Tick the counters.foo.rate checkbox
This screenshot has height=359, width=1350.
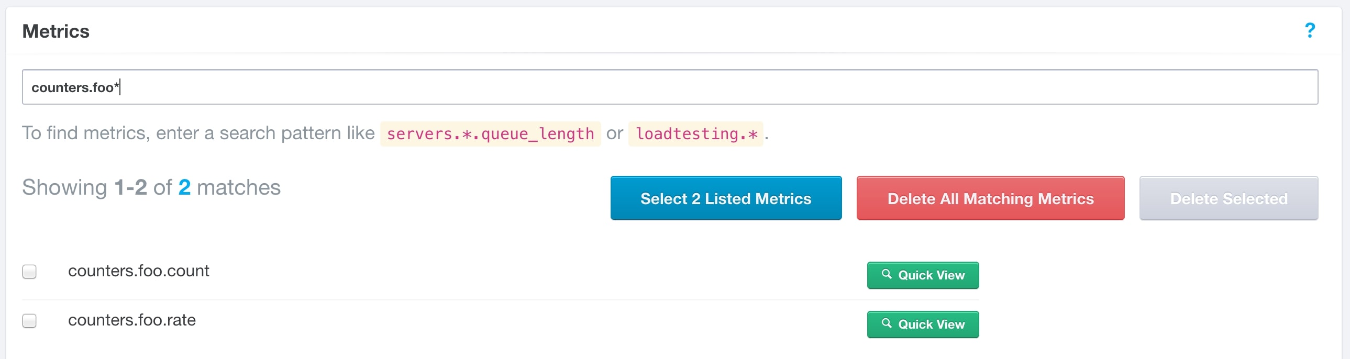pyautogui.click(x=29, y=321)
